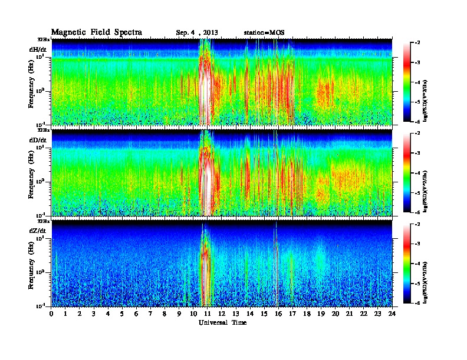This screenshot has height=360, width=467.
Task: Click hour "0" on the time axis
Action: pyautogui.click(x=51, y=314)
